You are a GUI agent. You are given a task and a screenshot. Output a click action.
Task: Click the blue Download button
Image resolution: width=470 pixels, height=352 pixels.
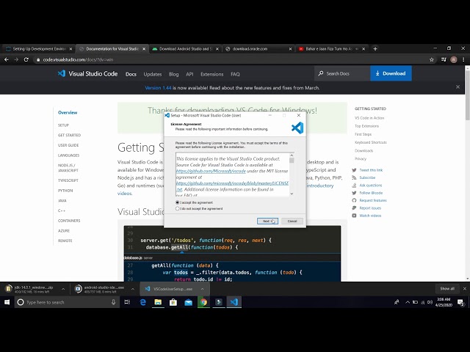click(x=391, y=73)
